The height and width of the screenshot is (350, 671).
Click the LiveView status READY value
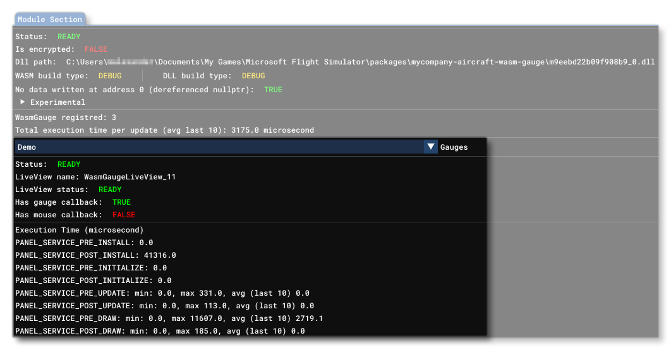110,190
